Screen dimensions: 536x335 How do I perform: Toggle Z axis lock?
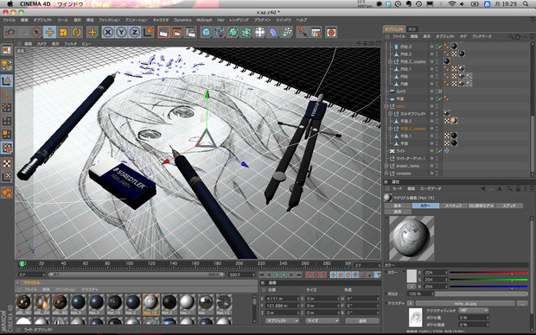tap(135, 33)
